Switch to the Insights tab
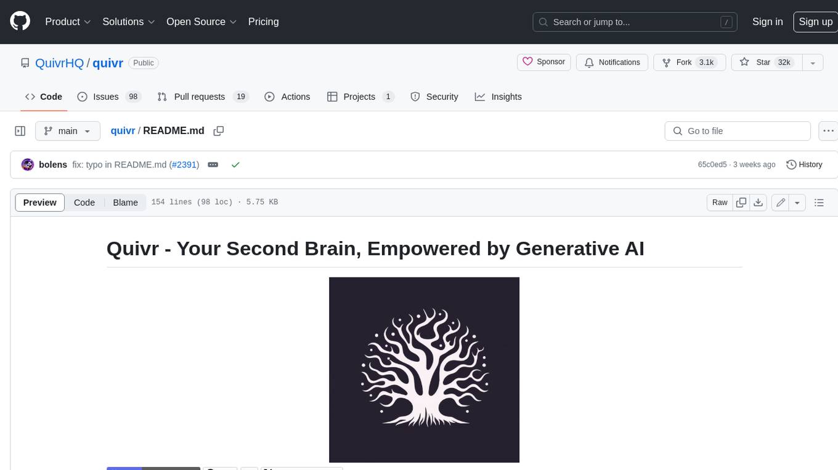This screenshot has width=838, height=470. 498,97
